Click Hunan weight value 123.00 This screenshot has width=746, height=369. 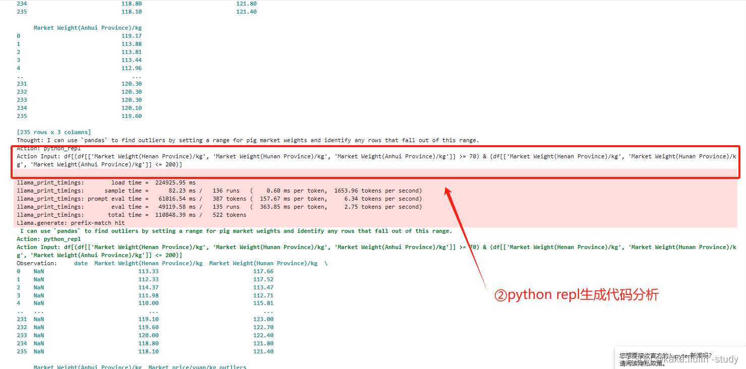263,319
